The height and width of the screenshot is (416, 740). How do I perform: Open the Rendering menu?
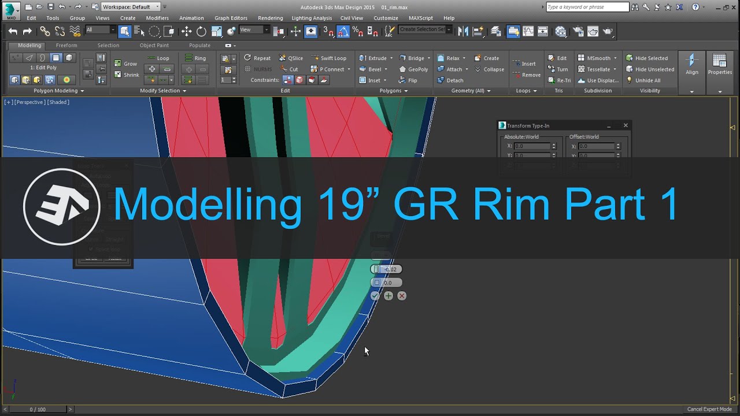pyautogui.click(x=271, y=18)
